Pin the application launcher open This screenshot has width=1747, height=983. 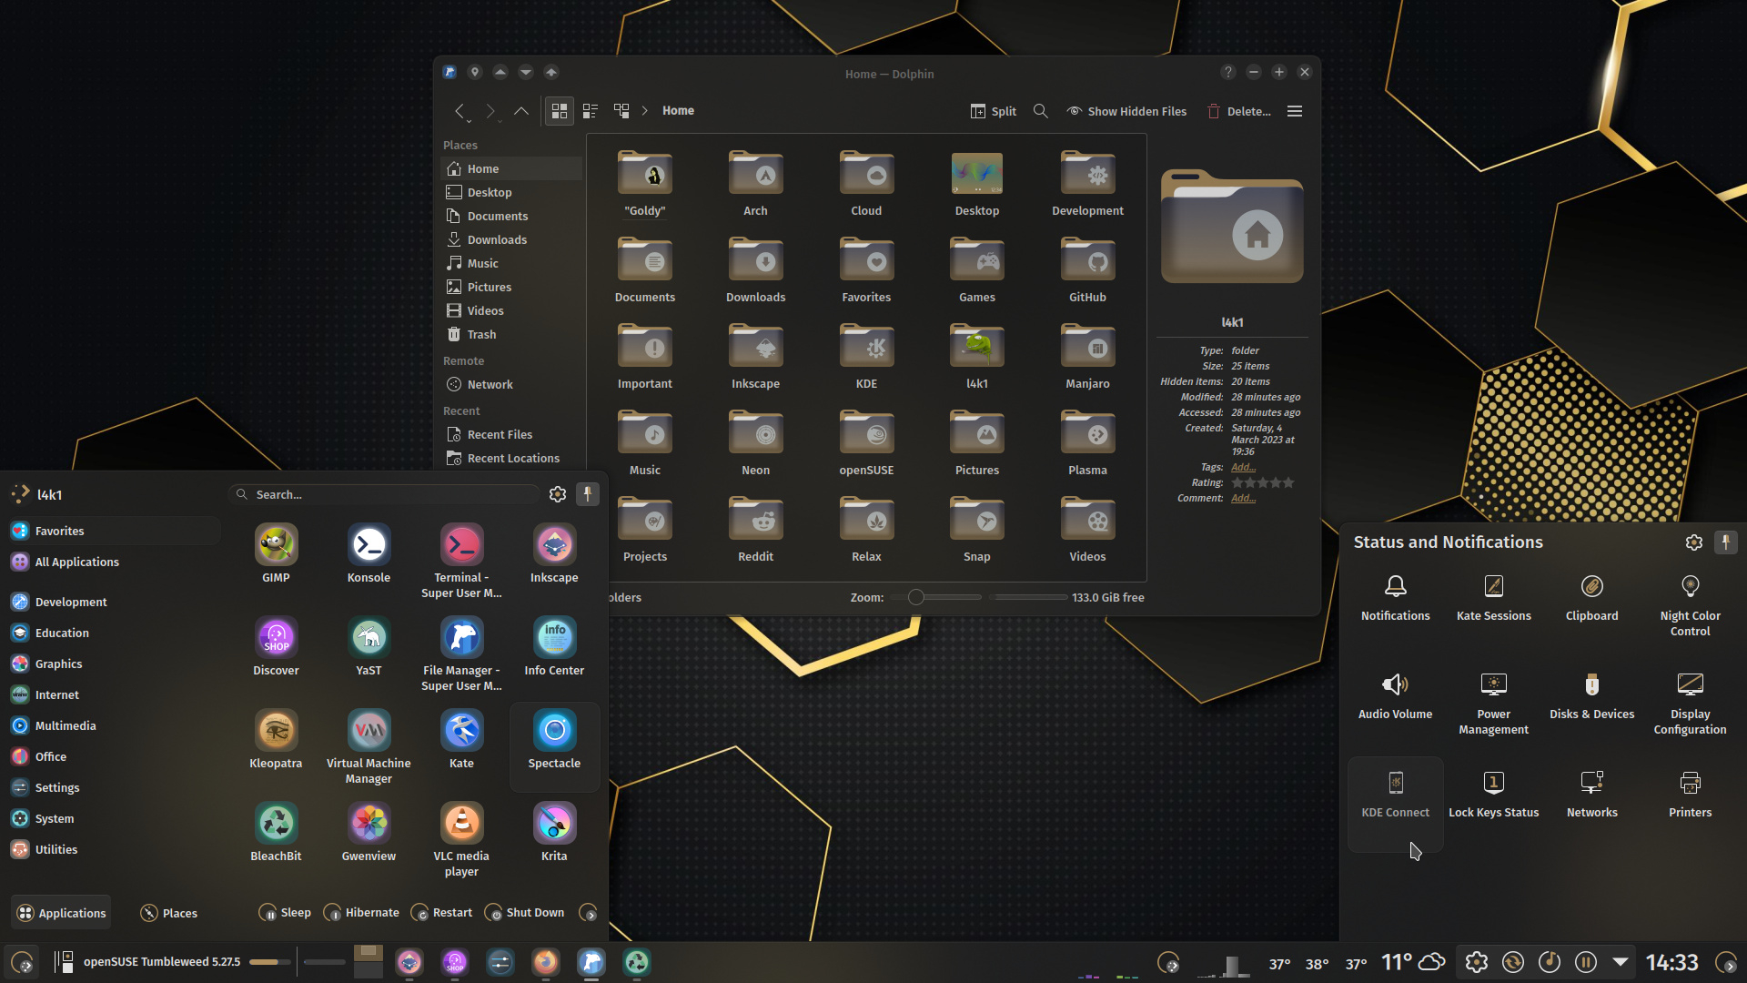click(x=588, y=494)
